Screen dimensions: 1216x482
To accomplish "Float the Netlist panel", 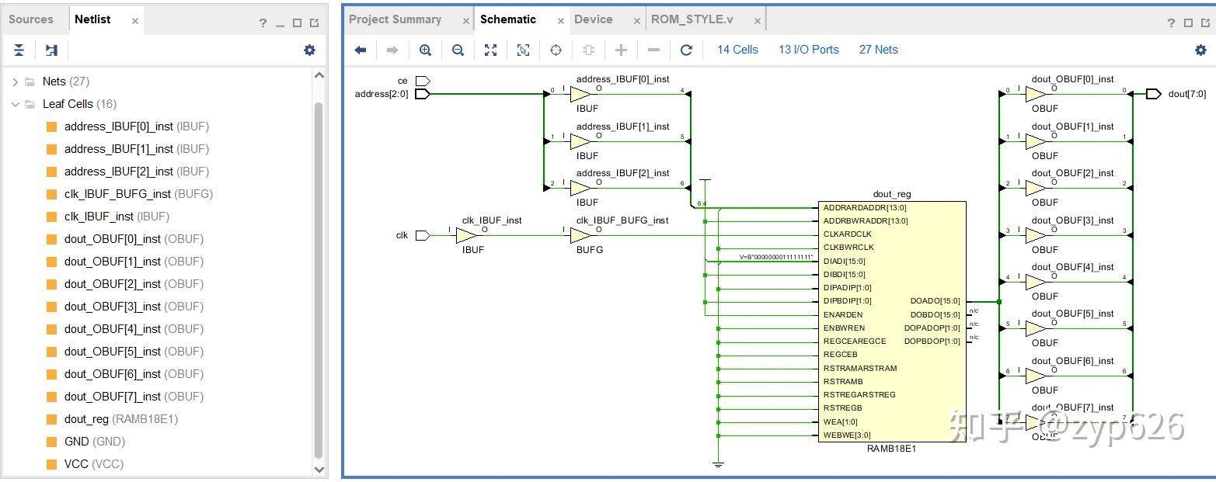I will [314, 23].
